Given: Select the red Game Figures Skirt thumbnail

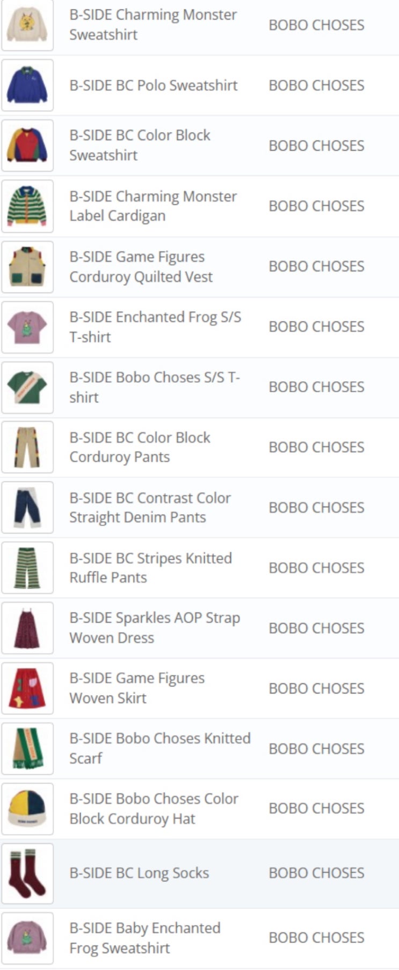Looking at the screenshot, I should point(27,688).
